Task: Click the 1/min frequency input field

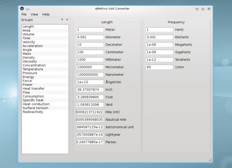Action: tap(159, 67)
